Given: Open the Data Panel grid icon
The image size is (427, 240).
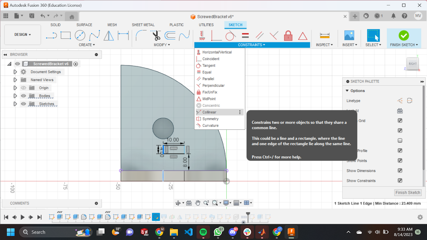Looking at the screenshot, I should pyautogui.click(x=6, y=16).
